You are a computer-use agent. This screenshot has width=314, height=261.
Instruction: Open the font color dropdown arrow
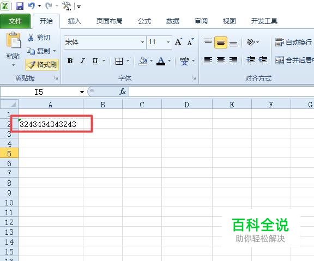170,60
